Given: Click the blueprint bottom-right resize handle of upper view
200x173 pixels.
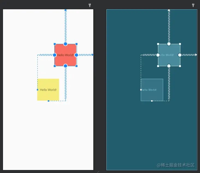Looking at the screenshot, I should click(x=180, y=66).
